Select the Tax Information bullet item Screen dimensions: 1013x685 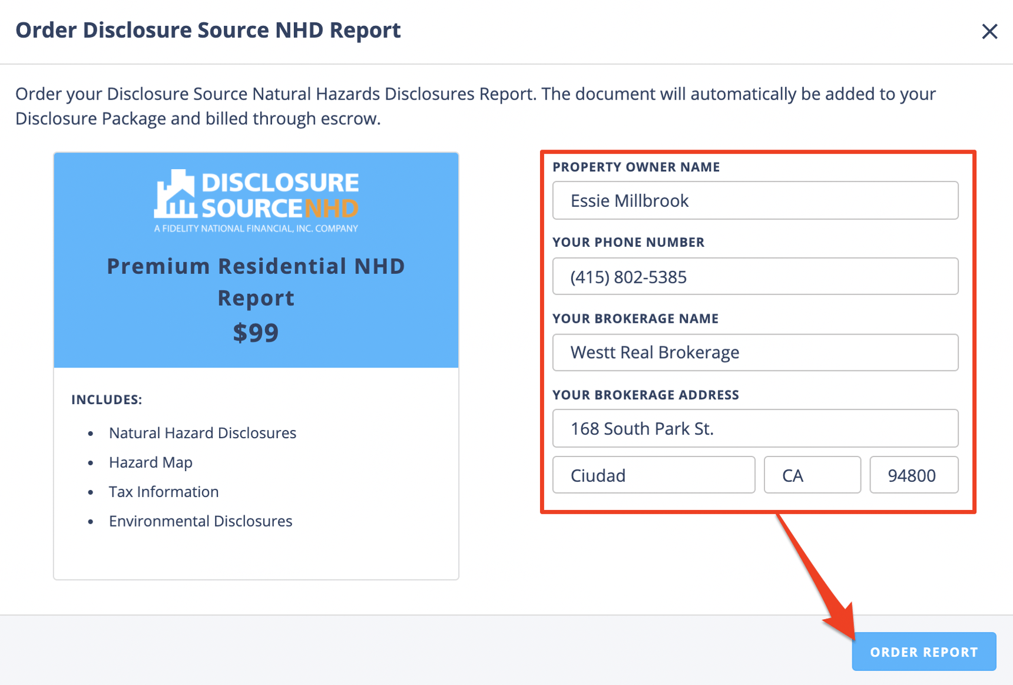[x=163, y=491]
